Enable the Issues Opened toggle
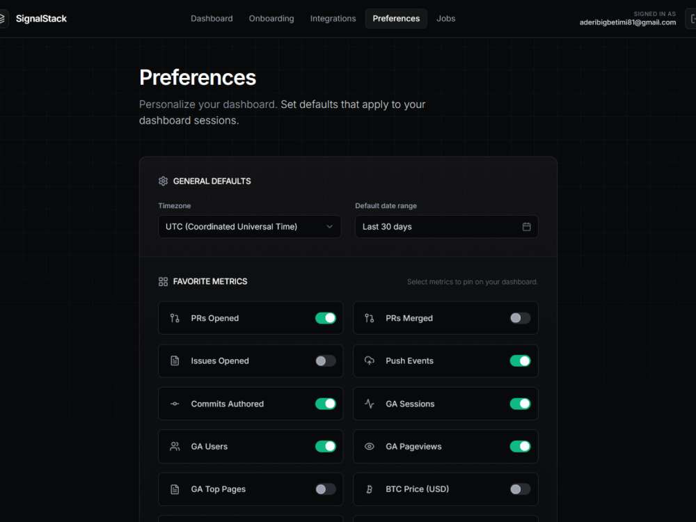The width and height of the screenshot is (696, 522). (325, 361)
